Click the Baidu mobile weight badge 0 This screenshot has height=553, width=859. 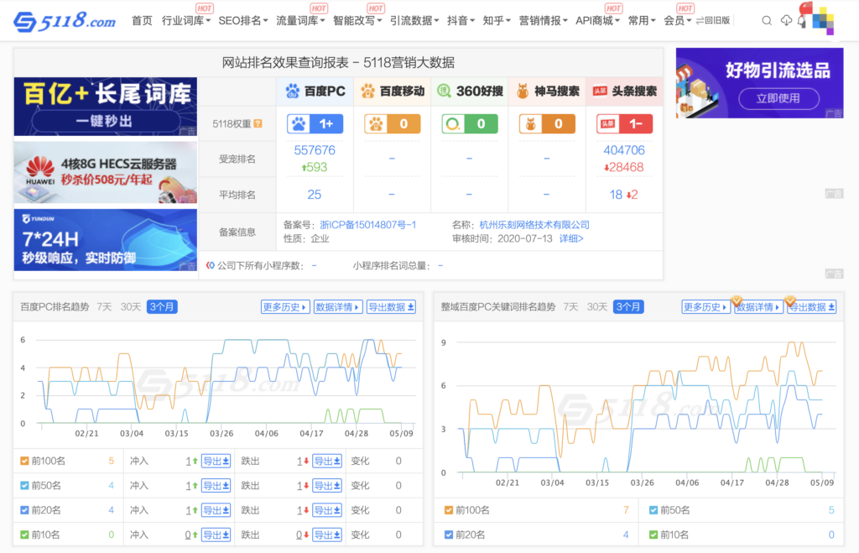point(393,124)
